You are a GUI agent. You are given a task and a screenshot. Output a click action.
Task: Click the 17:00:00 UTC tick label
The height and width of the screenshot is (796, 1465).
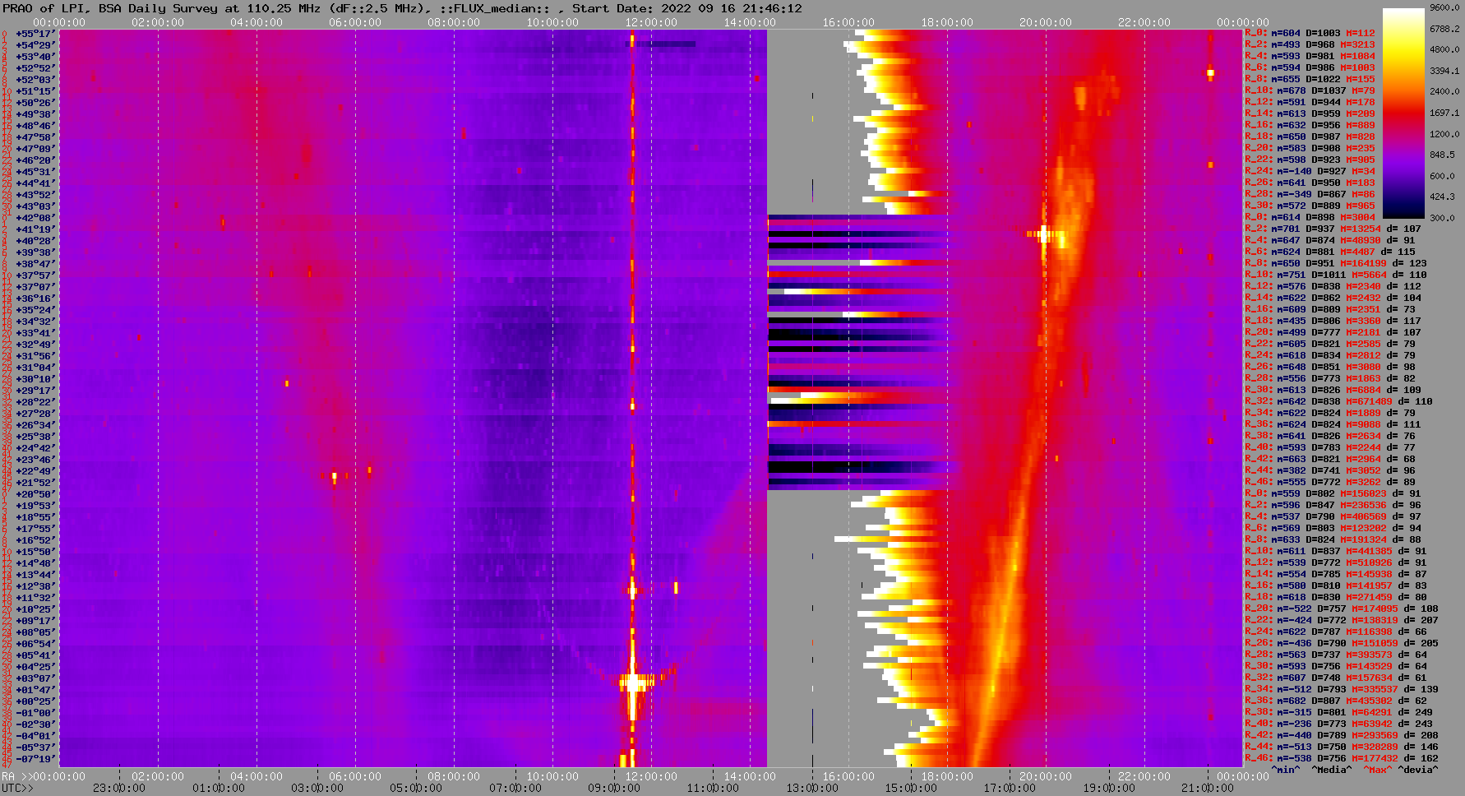coord(1010,788)
